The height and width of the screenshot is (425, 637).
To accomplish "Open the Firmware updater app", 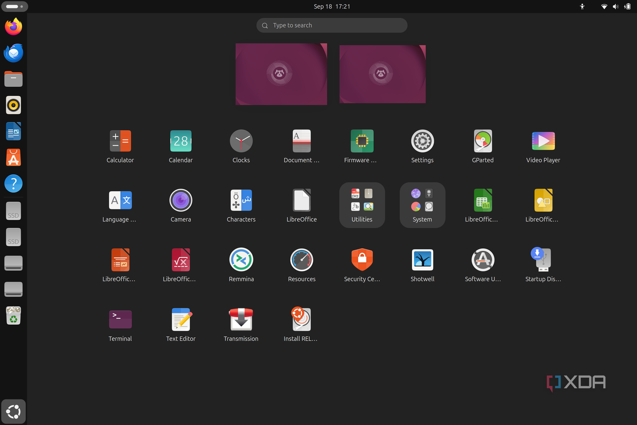I will click(x=362, y=141).
